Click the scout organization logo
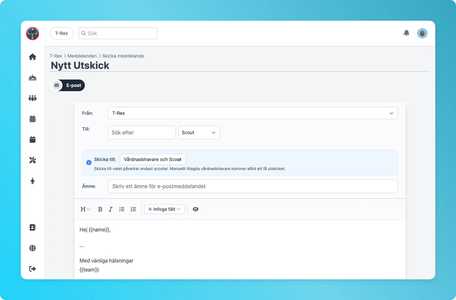 point(32,33)
